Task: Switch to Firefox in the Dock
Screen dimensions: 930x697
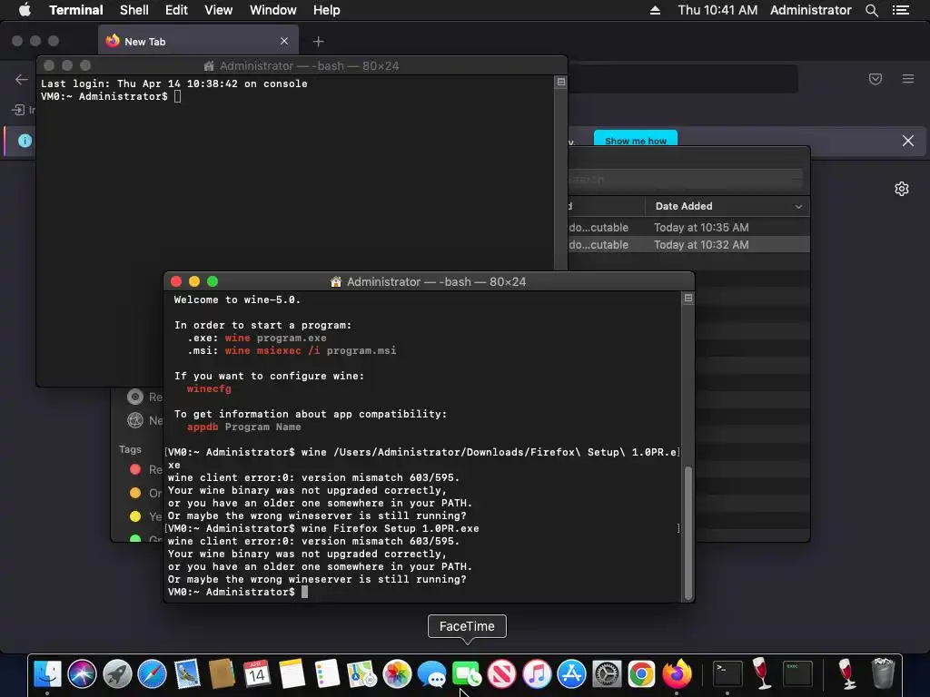Action: 677,674
